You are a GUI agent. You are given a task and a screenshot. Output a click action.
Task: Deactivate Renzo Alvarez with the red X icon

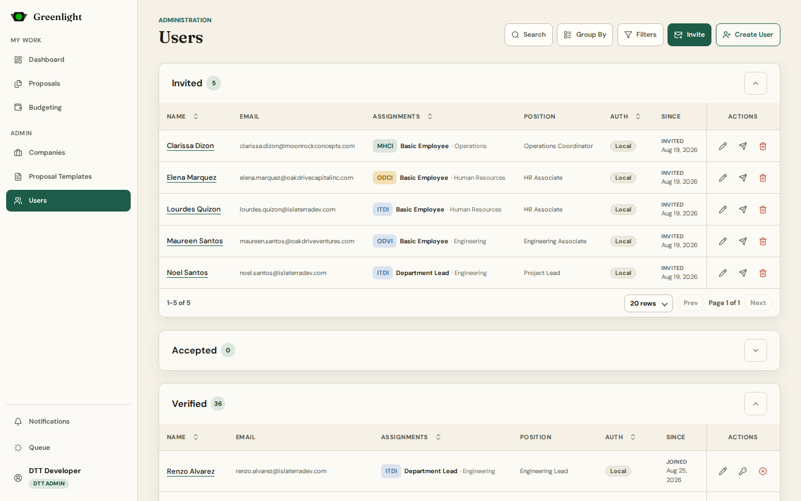coord(763,471)
